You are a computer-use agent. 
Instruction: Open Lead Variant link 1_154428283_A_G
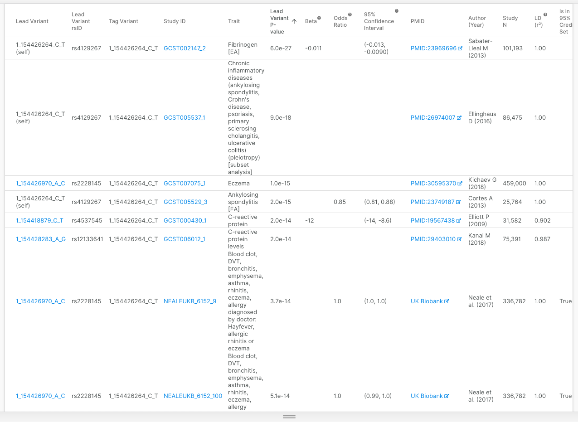(x=41, y=239)
